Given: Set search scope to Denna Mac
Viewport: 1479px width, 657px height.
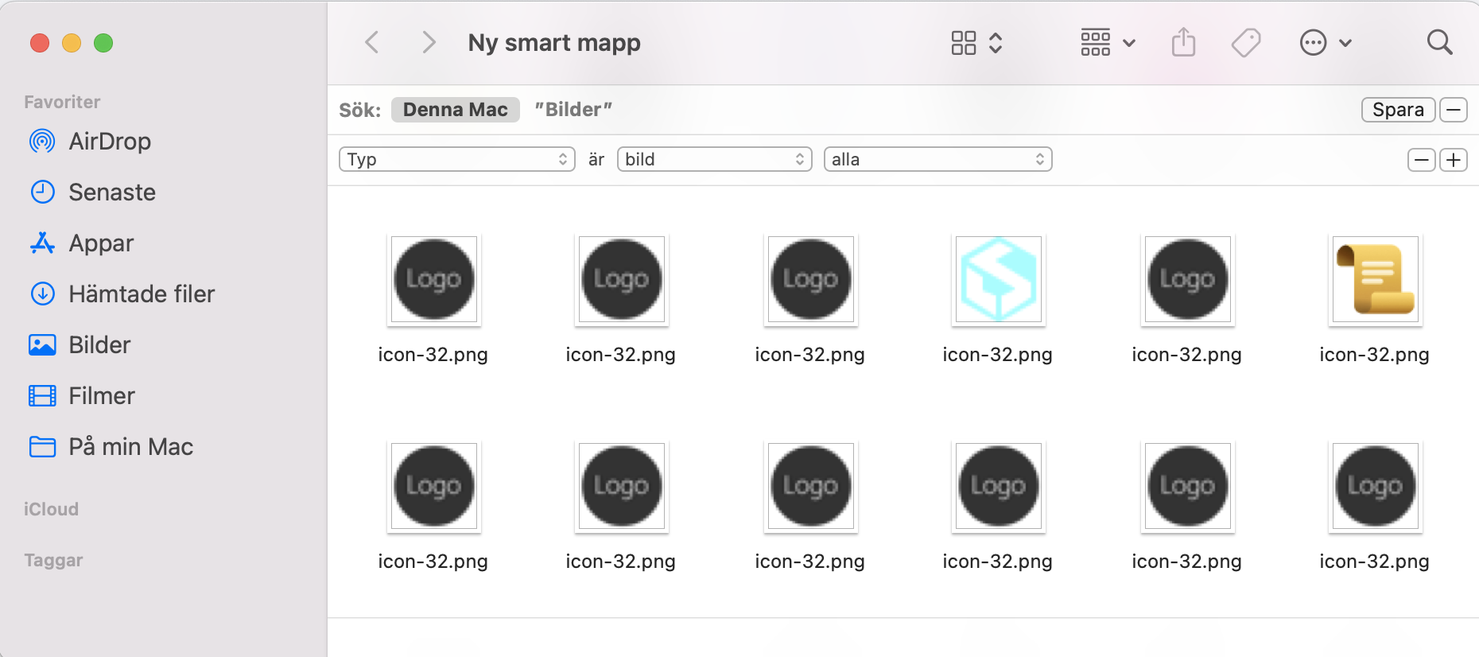Looking at the screenshot, I should point(456,110).
